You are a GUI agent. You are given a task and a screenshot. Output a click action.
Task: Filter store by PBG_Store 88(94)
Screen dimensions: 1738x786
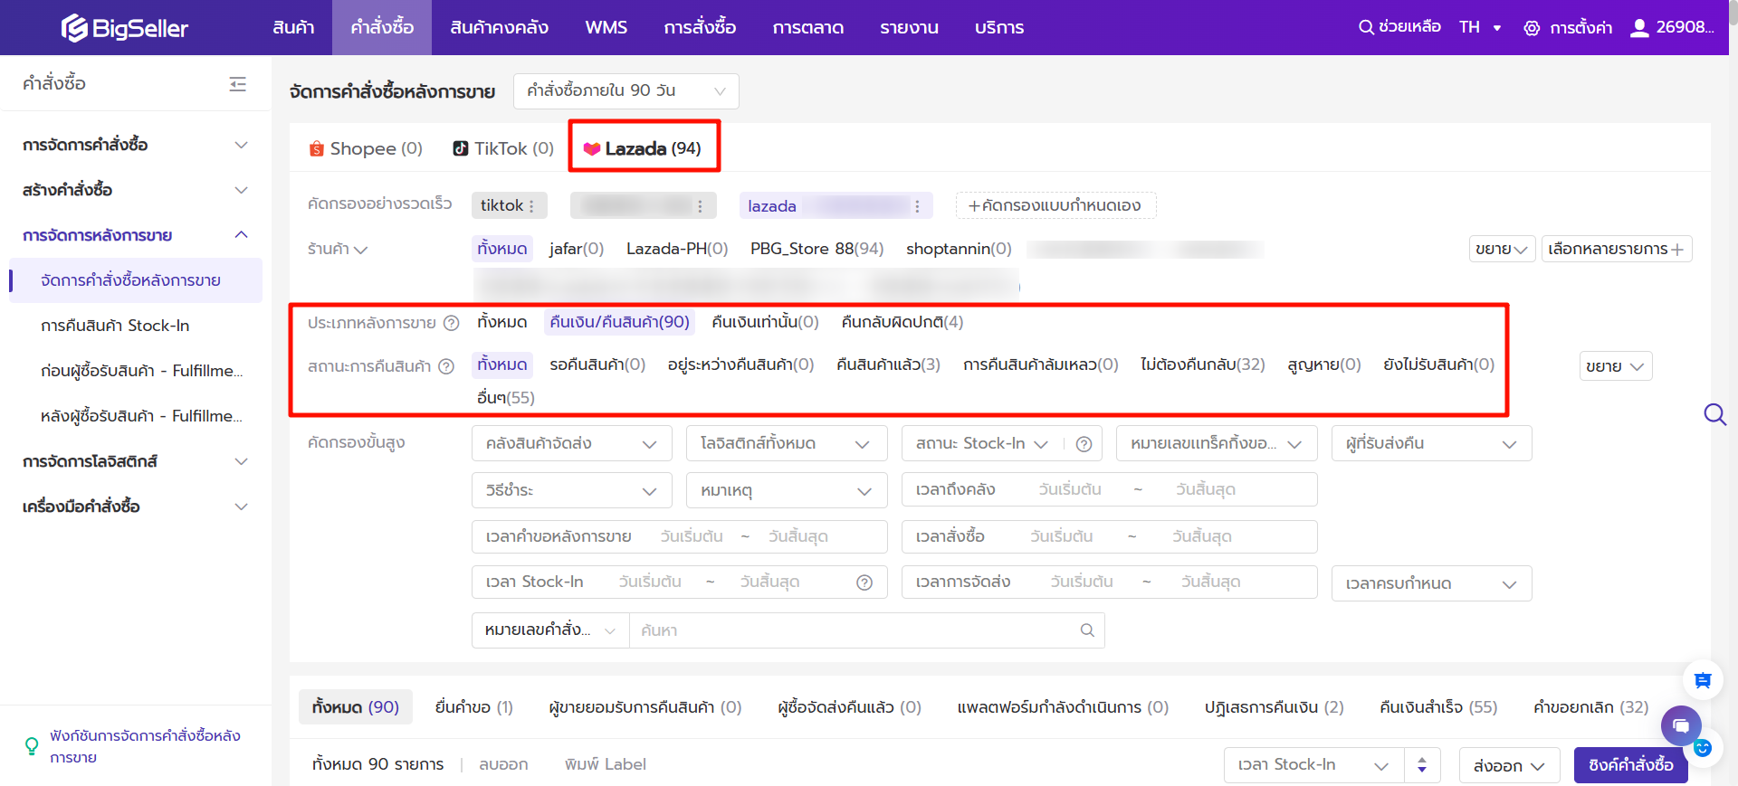coord(816,249)
